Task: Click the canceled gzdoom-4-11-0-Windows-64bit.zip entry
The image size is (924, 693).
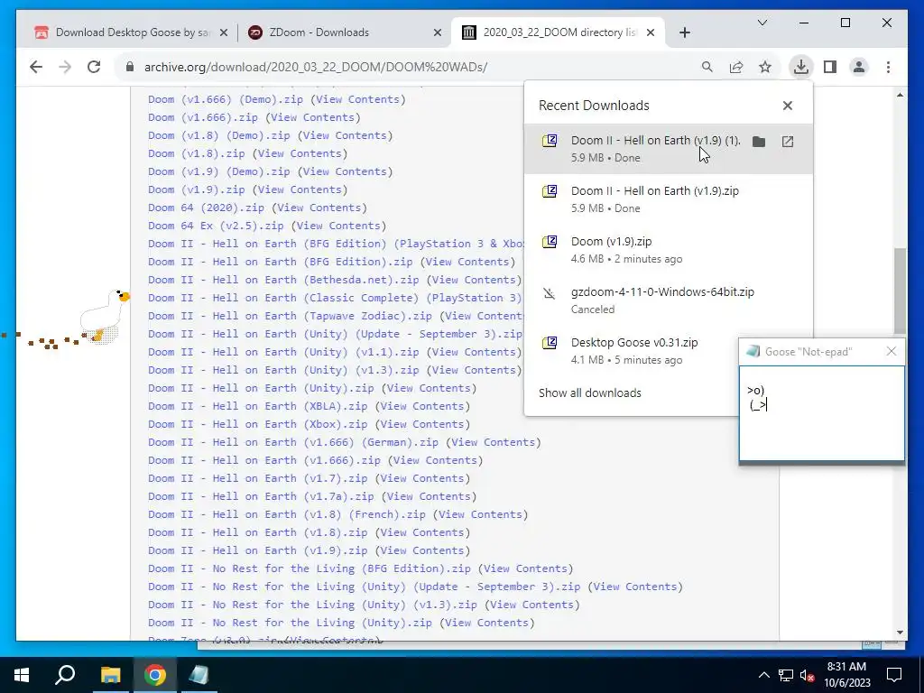Action: 669,300
